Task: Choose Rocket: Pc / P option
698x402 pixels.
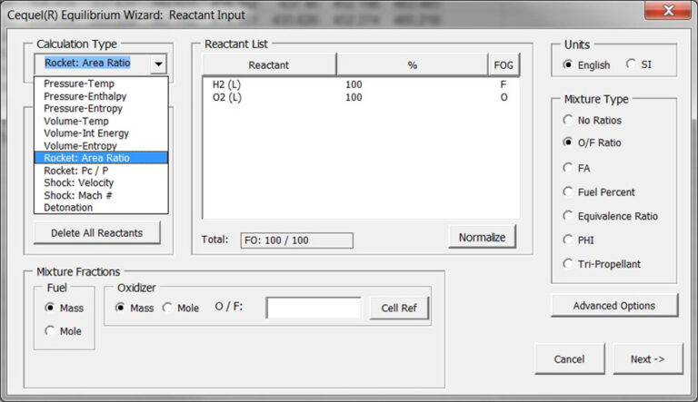Action: (101, 171)
